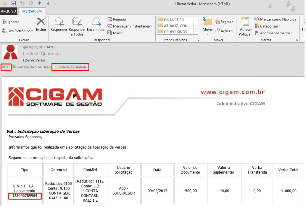306x207 pixels.
Task: Click the Para label
Action: (5, 67)
